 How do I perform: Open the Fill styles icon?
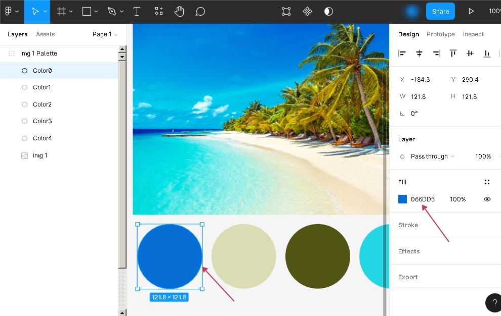coord(487,182)
